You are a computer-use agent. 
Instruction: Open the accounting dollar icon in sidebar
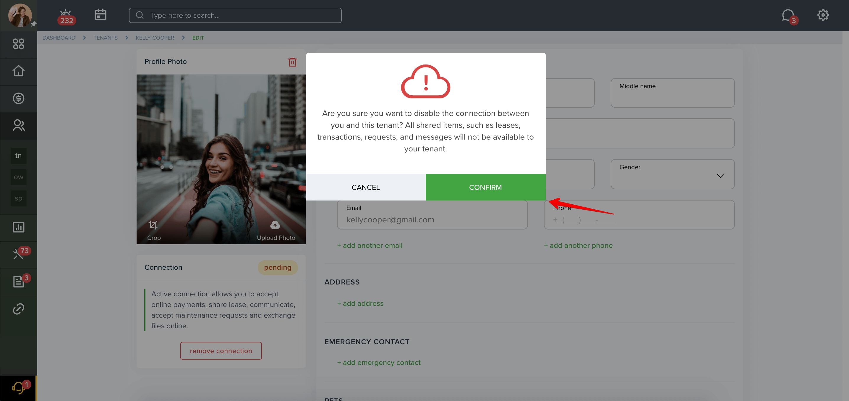pos(18,98)
